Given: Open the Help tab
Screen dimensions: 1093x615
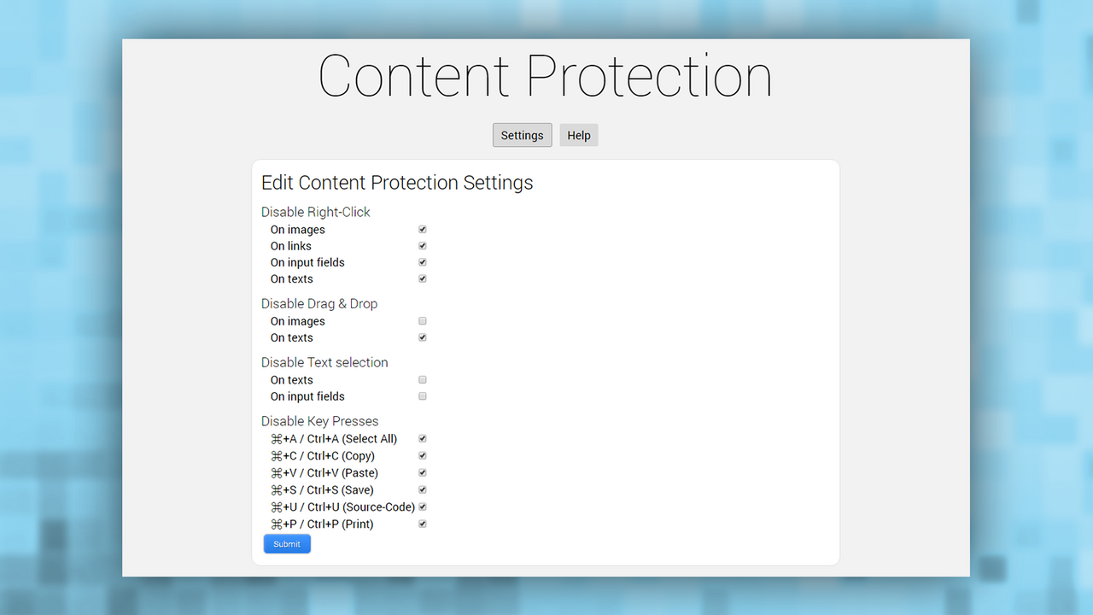Looking at the screenshot, I should [578, 134].
